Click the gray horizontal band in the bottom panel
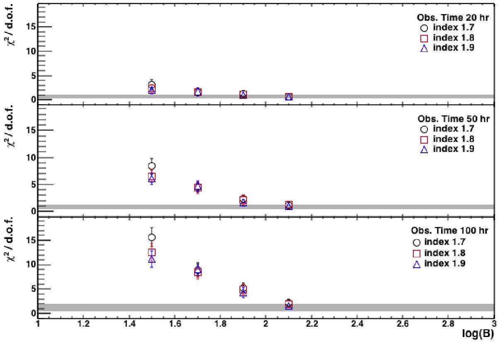The width and height of the screenshot is (498, 342). point(332,308)
